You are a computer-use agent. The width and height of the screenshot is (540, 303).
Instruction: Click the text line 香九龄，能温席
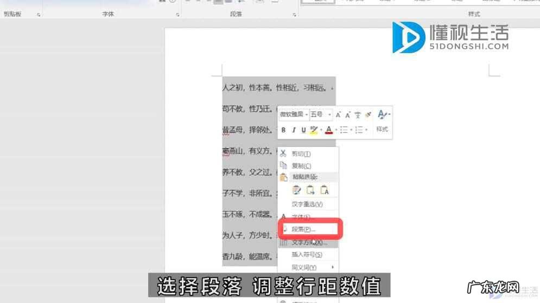point(247,256)
